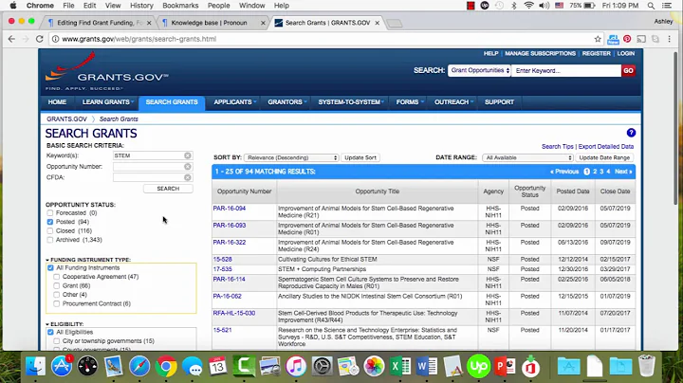Open the Chrome three-dot menu
683x383 pixels.
coord(670,39)
